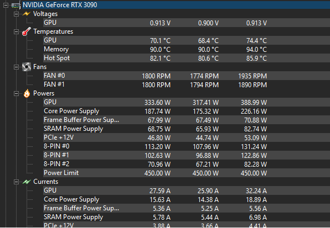Click the Hot Spot value 82.1 °C

[x=160, y=59]
